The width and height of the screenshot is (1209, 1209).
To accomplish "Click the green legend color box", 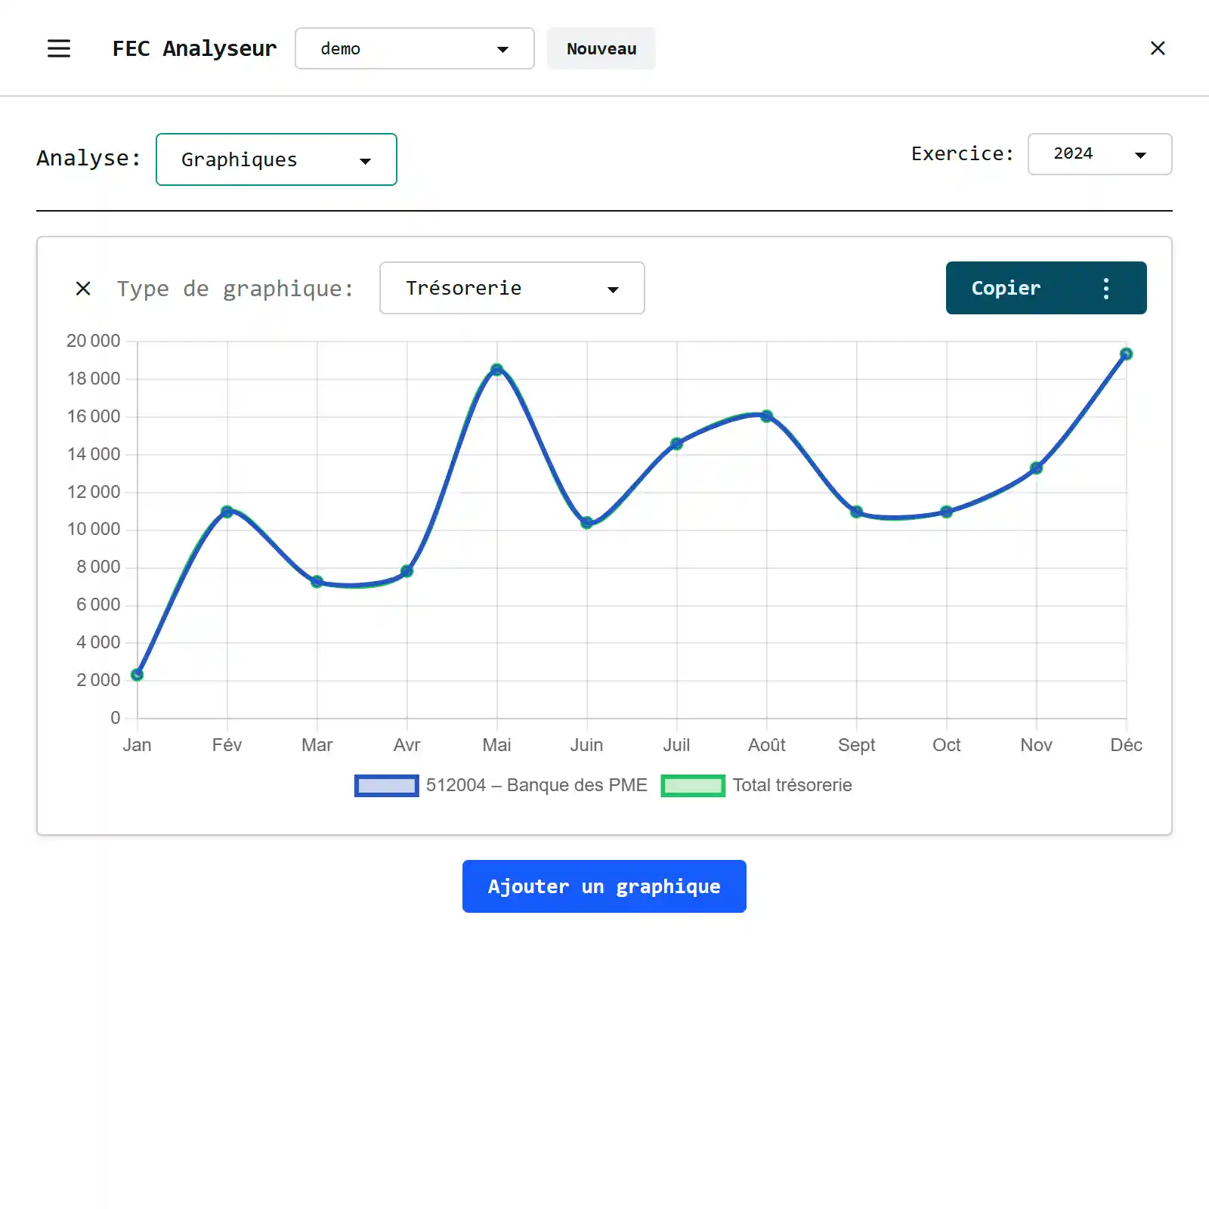I will [x=692, y=786].
